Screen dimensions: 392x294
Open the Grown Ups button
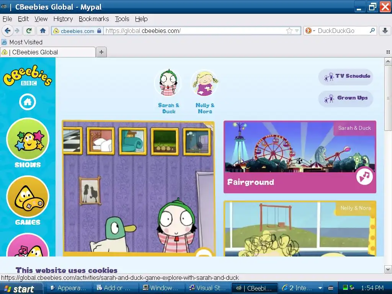point(346,98)
